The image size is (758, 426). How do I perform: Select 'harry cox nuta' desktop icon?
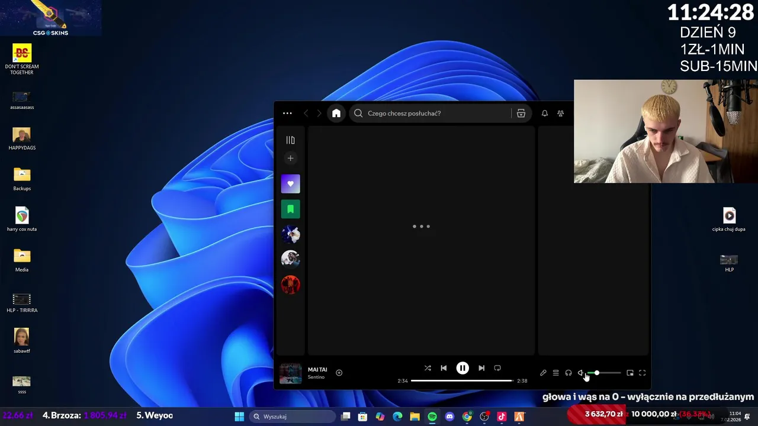(x=22, y=220)
